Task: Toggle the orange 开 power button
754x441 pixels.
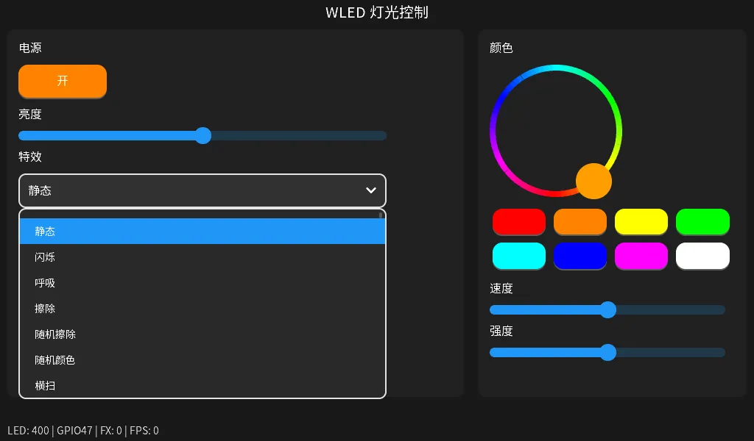Action: 63,81
